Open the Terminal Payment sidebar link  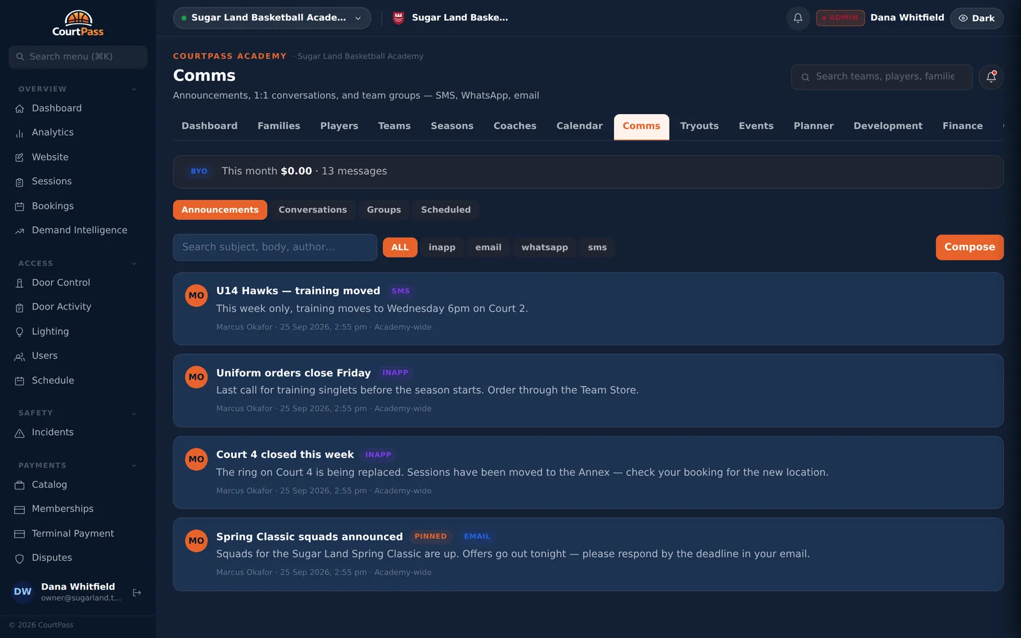tap(73, 533)
